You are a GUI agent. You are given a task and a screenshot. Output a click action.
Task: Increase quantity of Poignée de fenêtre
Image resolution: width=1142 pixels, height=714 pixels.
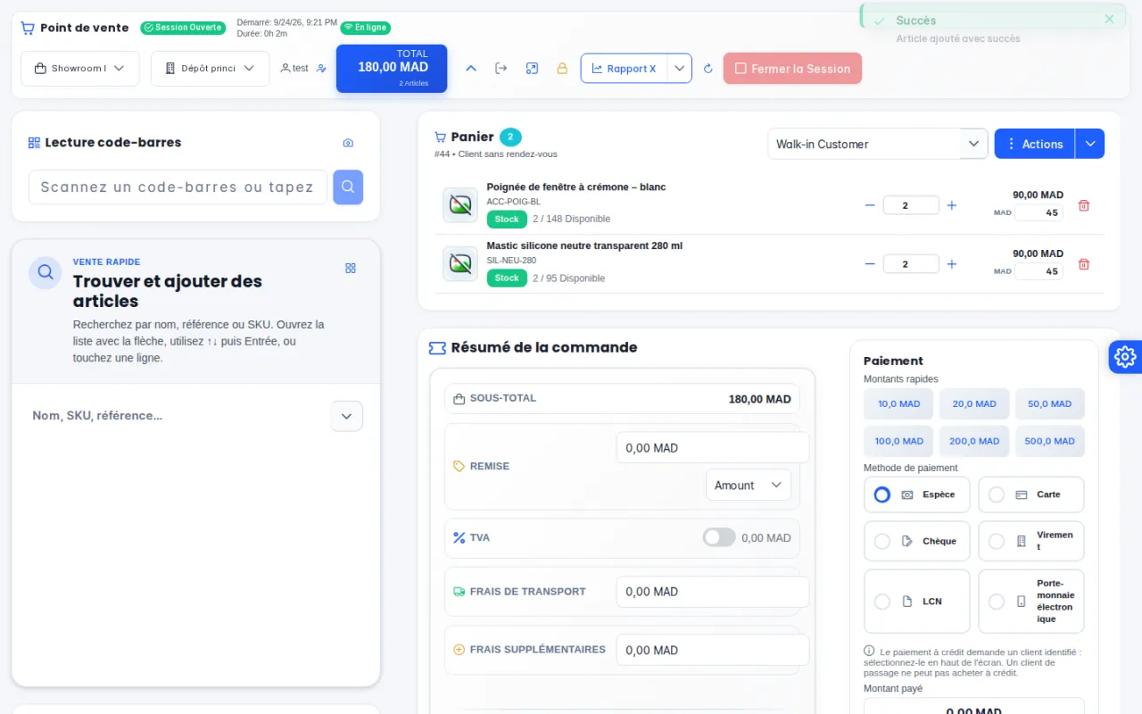952,205
